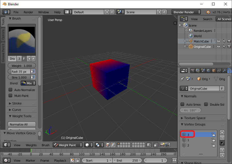232x164 pixels.
Task: Enable the Auto Normalize checkbox
Action: 10,90
